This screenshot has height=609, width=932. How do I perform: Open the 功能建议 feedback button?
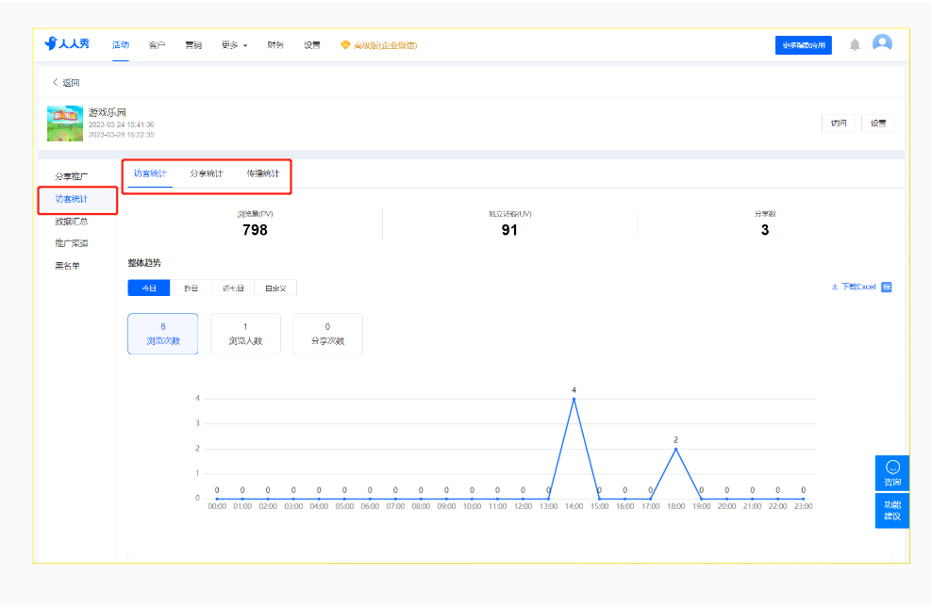tap(892, 510)
